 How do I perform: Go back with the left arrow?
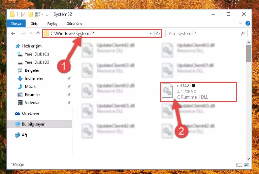13,33
